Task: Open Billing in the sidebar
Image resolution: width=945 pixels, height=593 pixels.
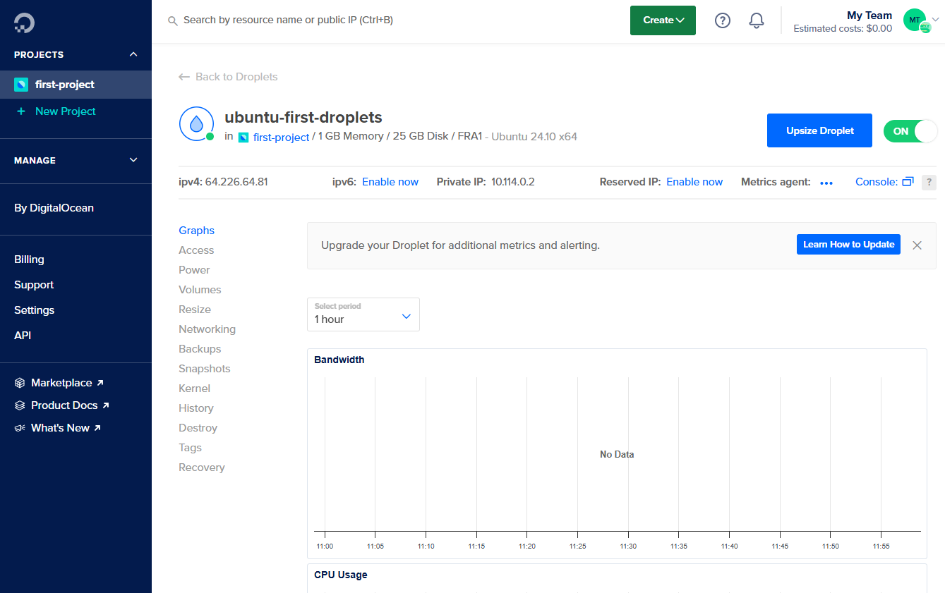Action: tap(29, 259)
